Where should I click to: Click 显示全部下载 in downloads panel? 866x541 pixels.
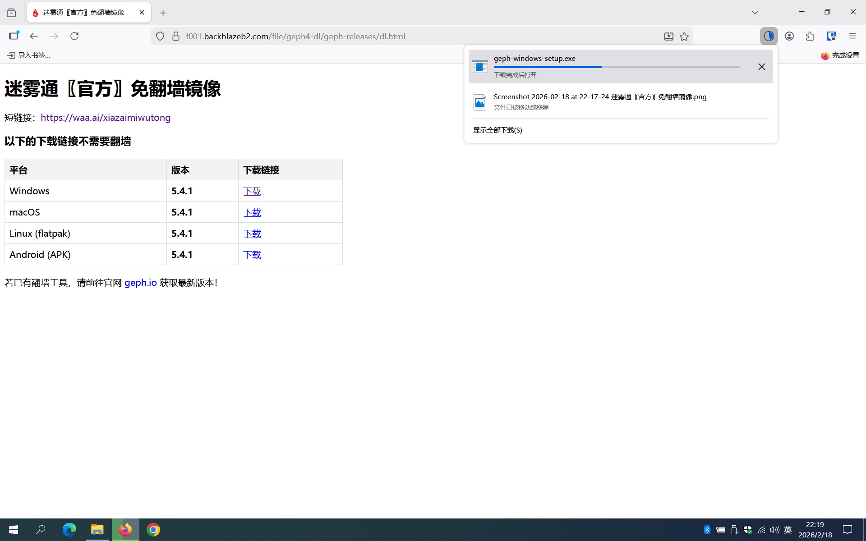tap(497, 130)
